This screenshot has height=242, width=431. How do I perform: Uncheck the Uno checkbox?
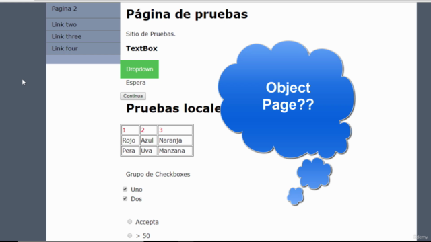[125, 189]
